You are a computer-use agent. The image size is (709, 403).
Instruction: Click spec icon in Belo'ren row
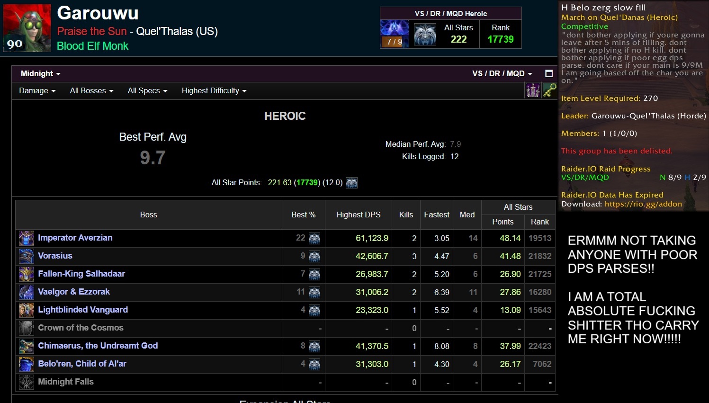coord(314,365)
